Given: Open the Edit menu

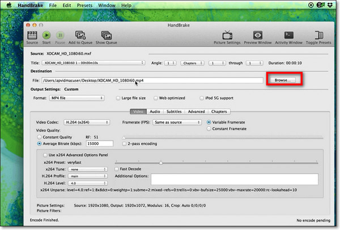Looking at the screenshot, I should (67, 5).
